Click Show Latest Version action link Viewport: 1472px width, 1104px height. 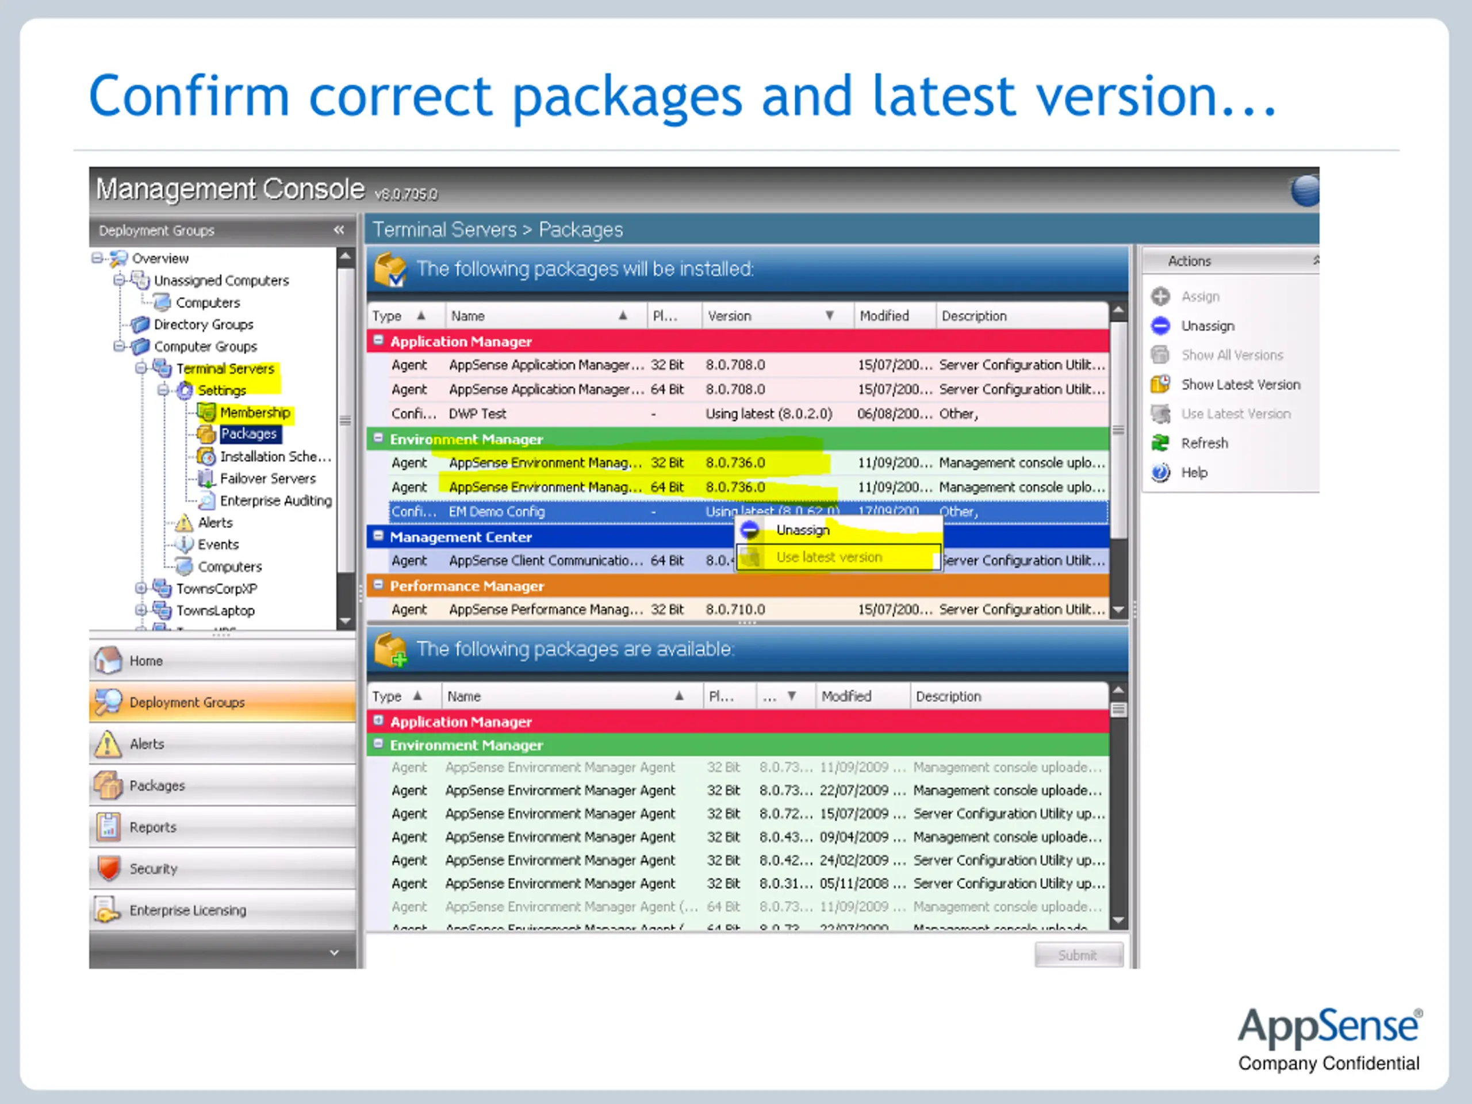pos(1240,385)
